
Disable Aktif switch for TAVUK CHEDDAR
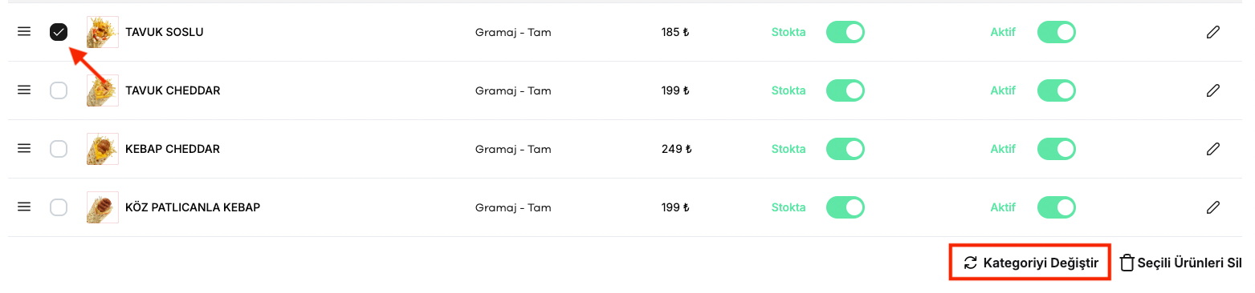[x=1057, y=90]
